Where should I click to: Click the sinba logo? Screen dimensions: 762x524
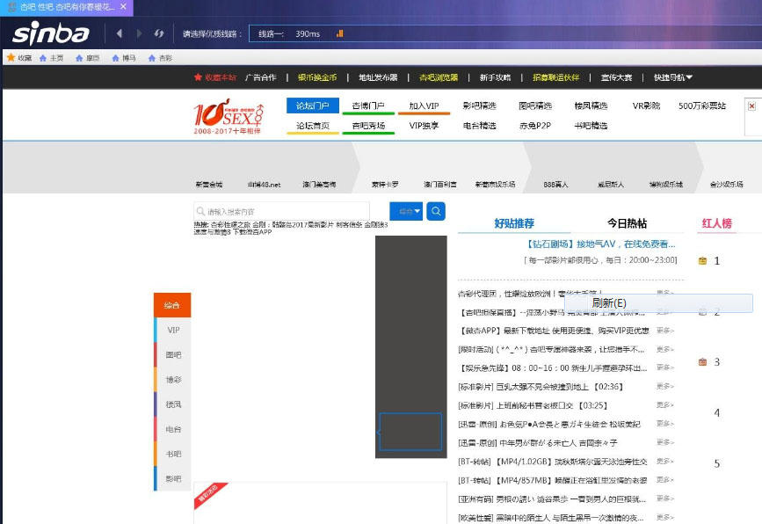coord(50,33)
